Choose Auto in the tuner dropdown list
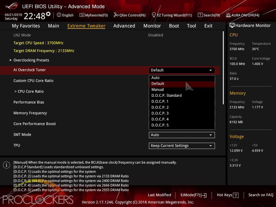276x207 pixels. pyautogui.click(x=182, y=78)
